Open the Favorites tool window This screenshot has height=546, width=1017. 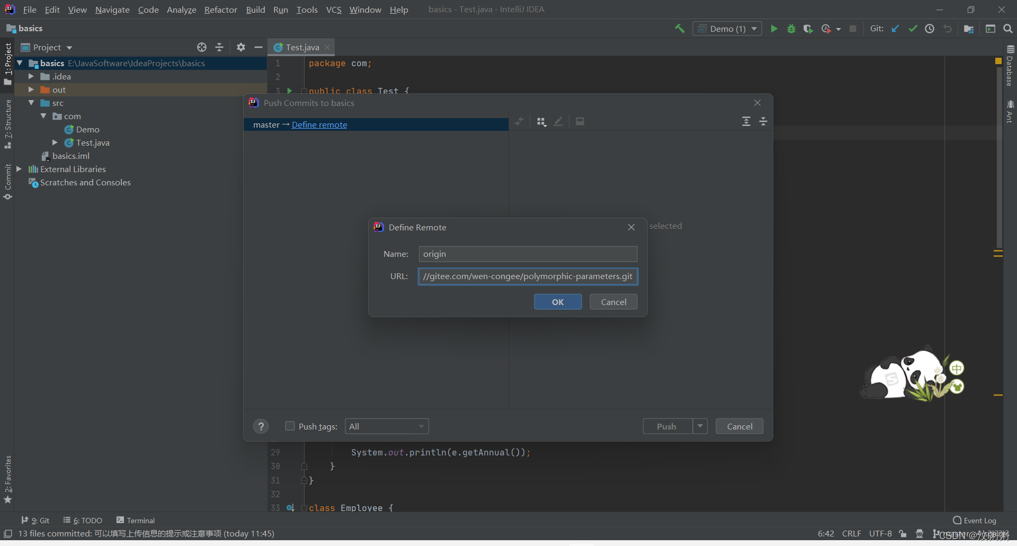[8, 479]
